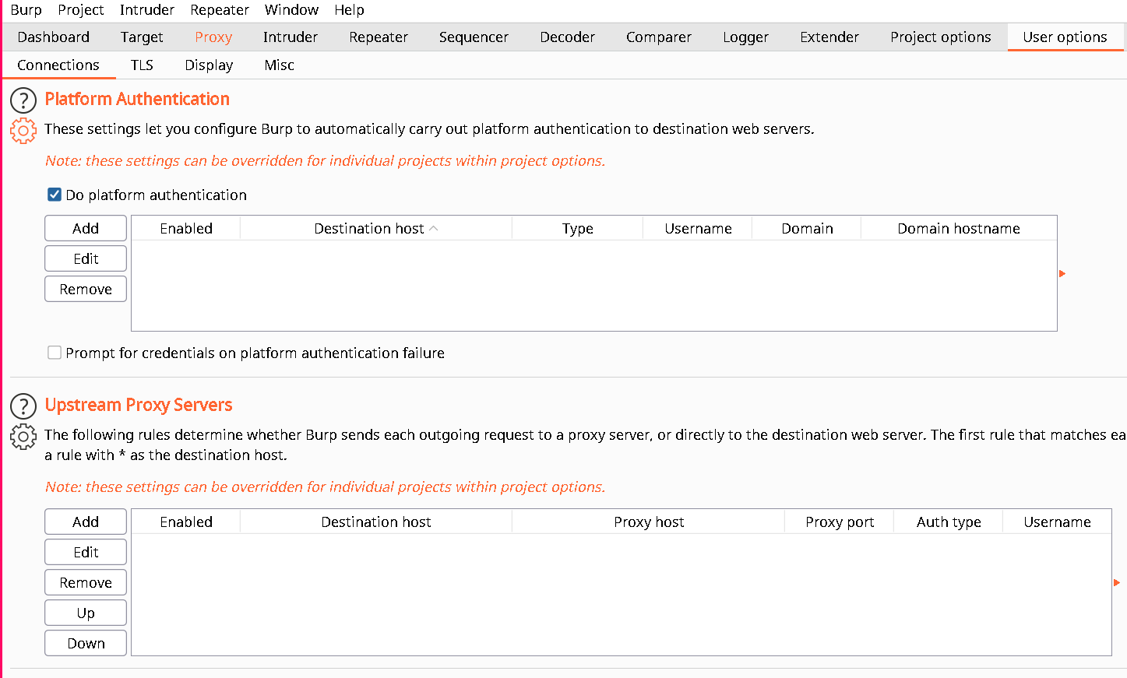This screenshot has width=1127, height=678.
Task: Open the Help menu
Action: pos(349,10)
